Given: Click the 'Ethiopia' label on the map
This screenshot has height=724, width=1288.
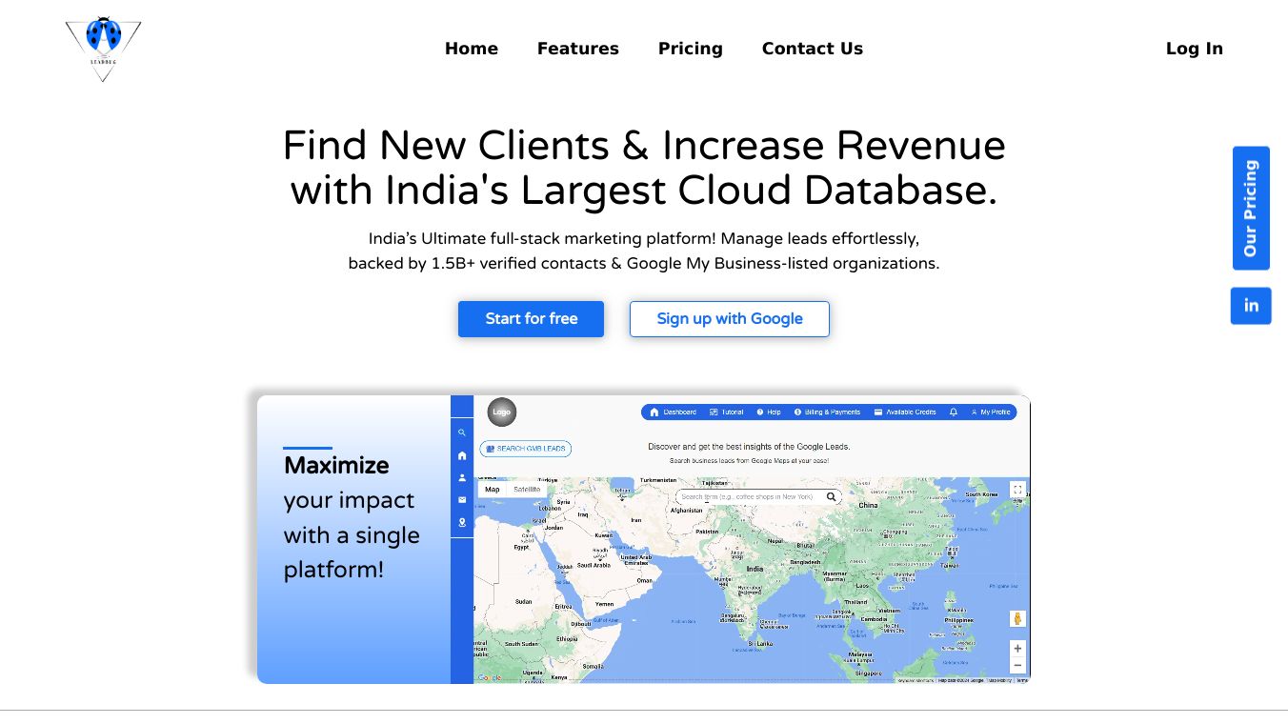Looking at the screenshot, I should [x=567, y=638].
